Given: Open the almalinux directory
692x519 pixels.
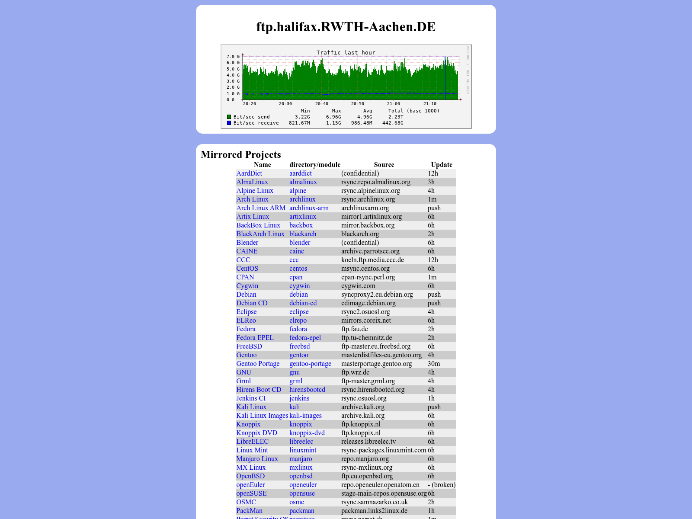Looking at the screenshot, I should click(303, 182).
